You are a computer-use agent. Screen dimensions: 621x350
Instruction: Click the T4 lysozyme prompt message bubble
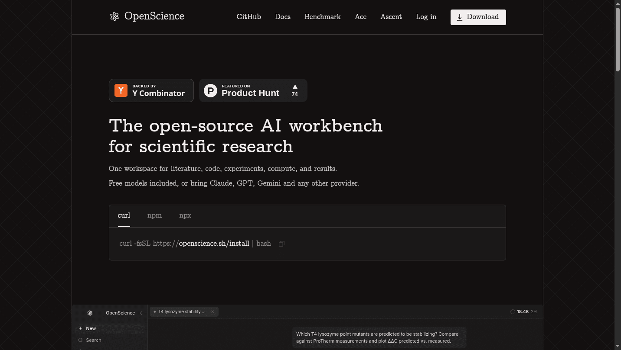[379, 337]
